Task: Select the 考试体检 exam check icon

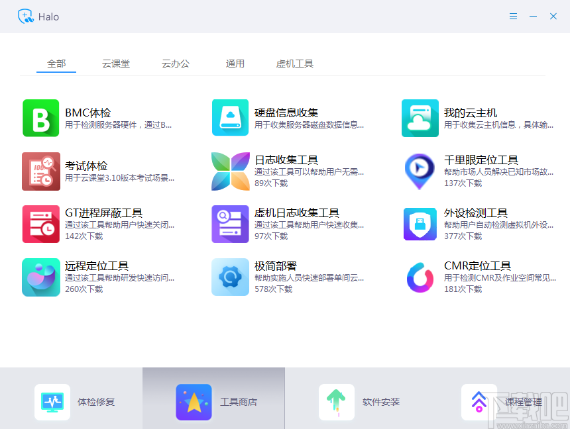Action: (41, 171)
